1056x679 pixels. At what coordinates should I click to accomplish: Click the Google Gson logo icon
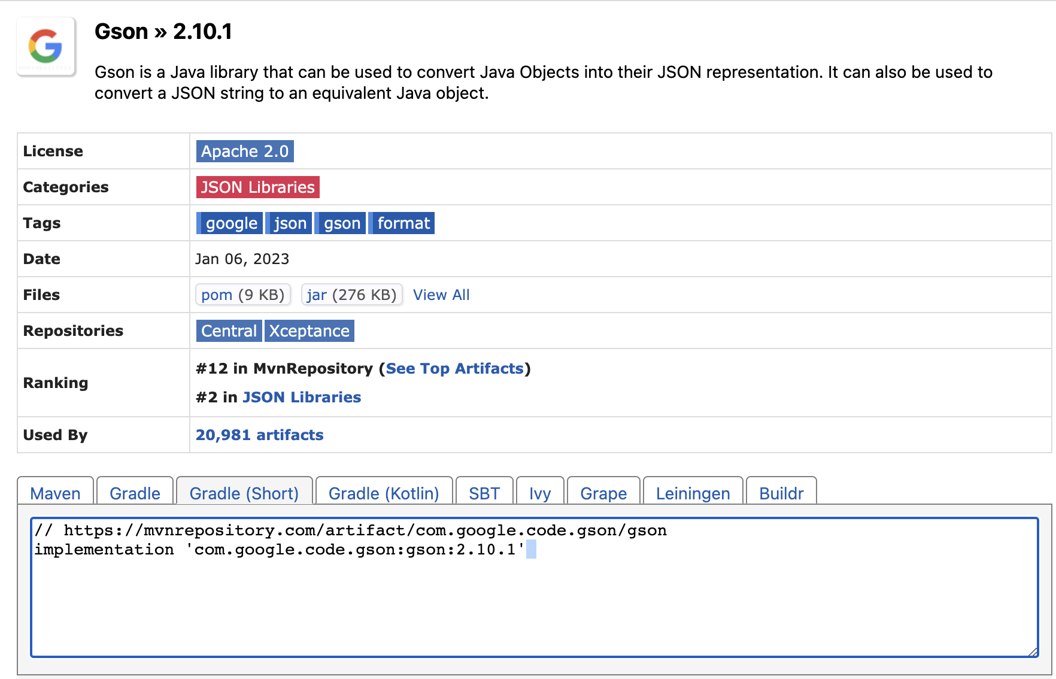click(x=46, y=47)
